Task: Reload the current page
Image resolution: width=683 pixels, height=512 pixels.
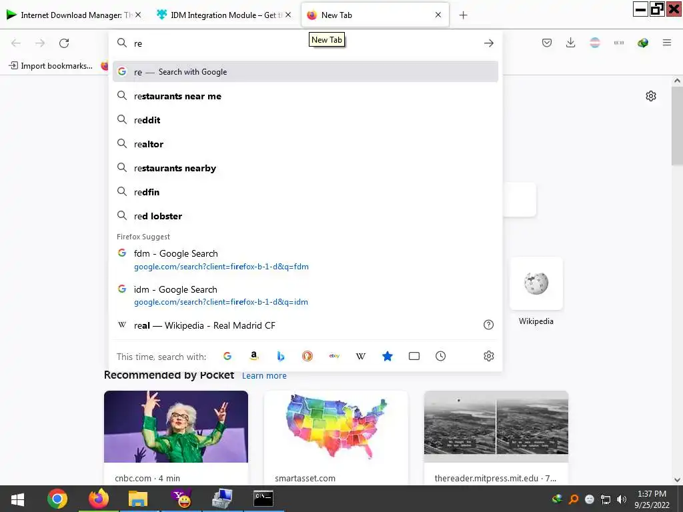Action: point(64,43)
